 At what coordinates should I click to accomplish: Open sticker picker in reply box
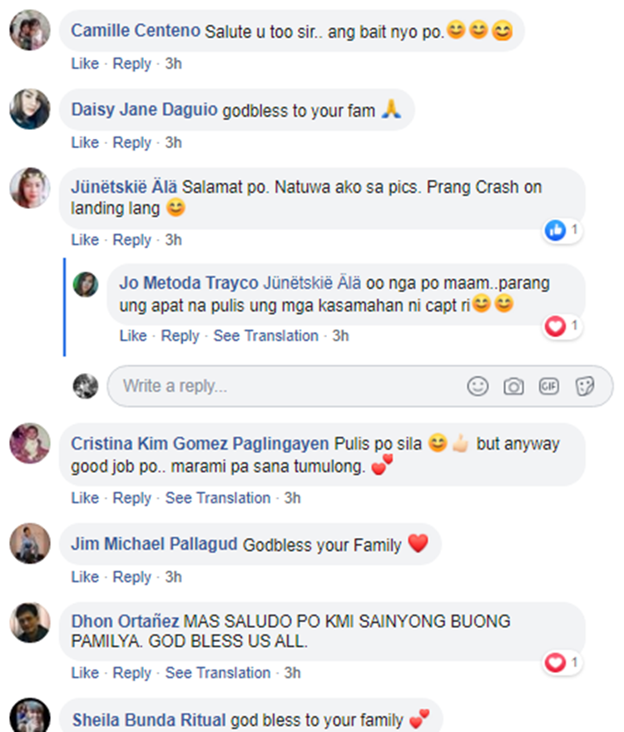click(584, 386)
